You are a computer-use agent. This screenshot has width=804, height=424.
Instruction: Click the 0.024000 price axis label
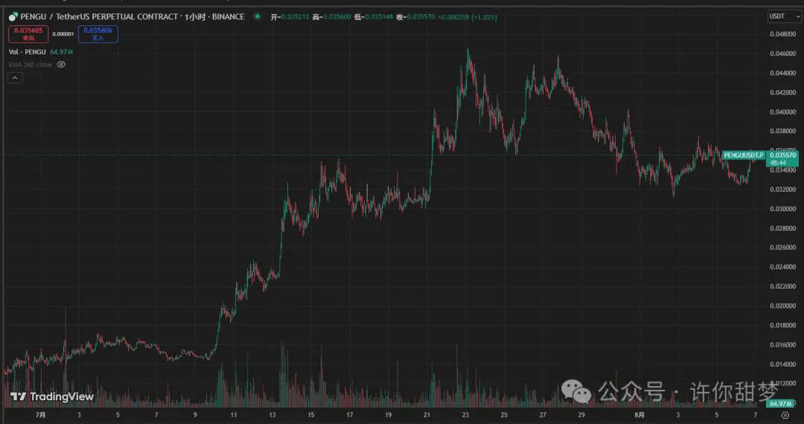click(x=782, y=267)
